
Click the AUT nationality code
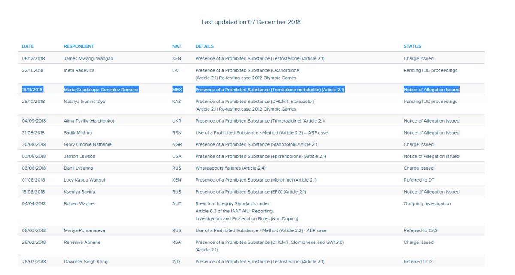click(176, 204)
